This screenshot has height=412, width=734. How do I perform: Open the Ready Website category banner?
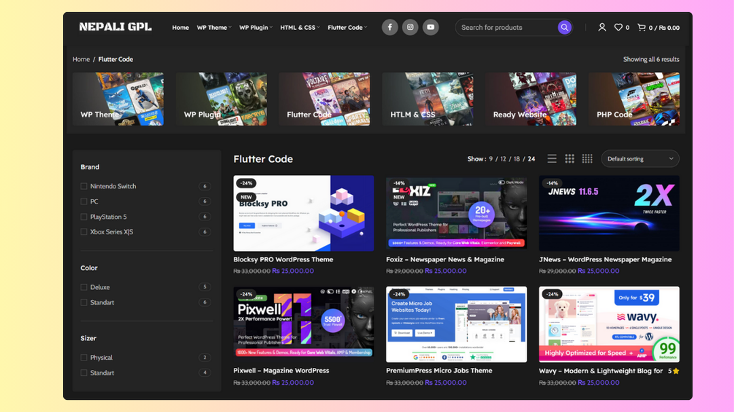[531, 98]
